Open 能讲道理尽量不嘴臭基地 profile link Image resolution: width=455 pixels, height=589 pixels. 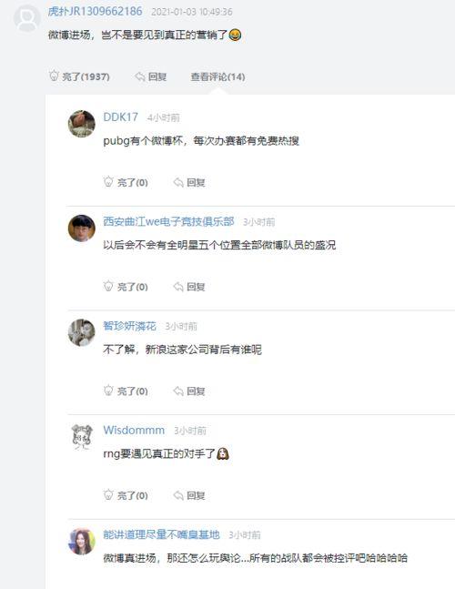point(161,534)
